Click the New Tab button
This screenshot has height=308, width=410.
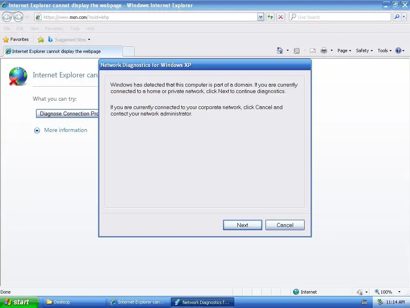pyautogui.click(x=129, y=52)
